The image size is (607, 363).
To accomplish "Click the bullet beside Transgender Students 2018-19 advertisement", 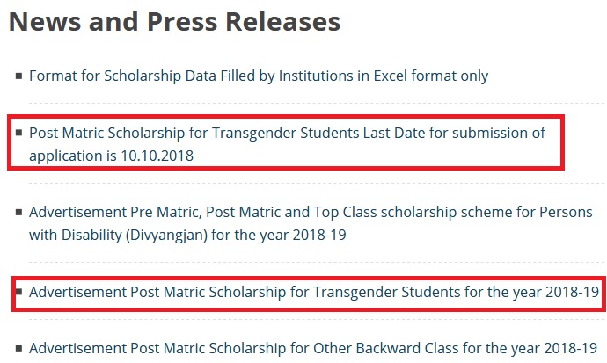I will pos(18,292).
